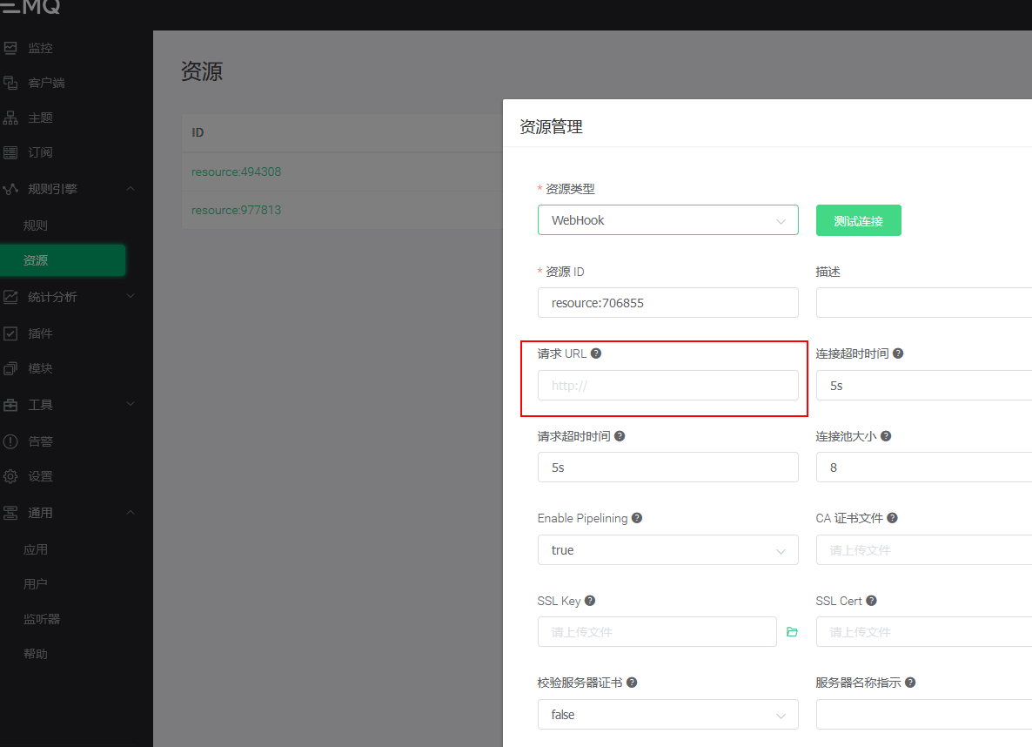Click the help icon beside 连接超时时间
The image size is (1032, 747).
(x=898, y=353)
